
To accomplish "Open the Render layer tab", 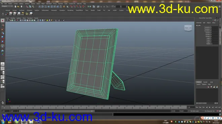I will pos(205,82).
